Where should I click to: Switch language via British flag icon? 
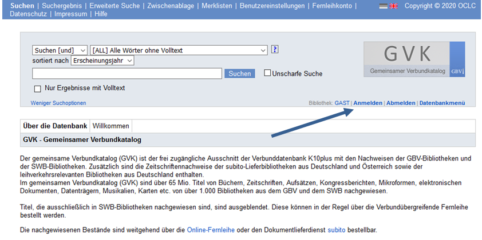tap(393, 6)
